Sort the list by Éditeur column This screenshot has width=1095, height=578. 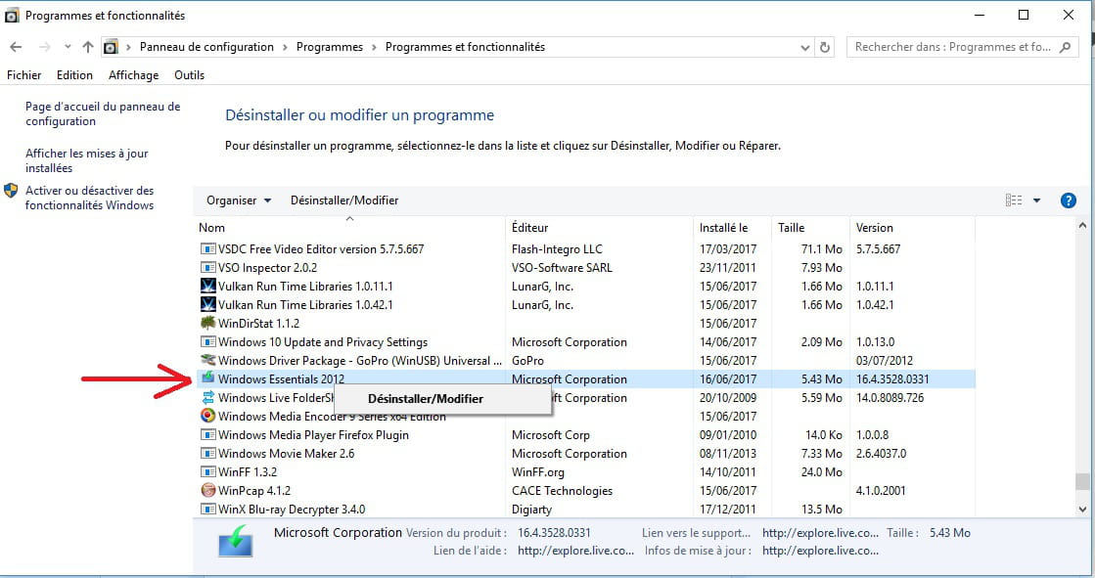click(x=599, y=228)
